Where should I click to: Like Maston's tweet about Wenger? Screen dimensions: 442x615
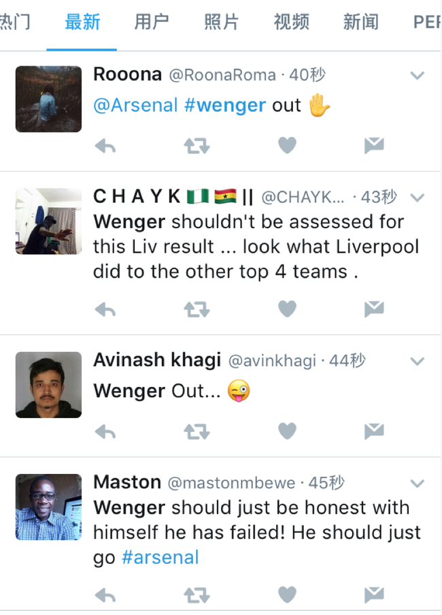[x=288, y=595]
